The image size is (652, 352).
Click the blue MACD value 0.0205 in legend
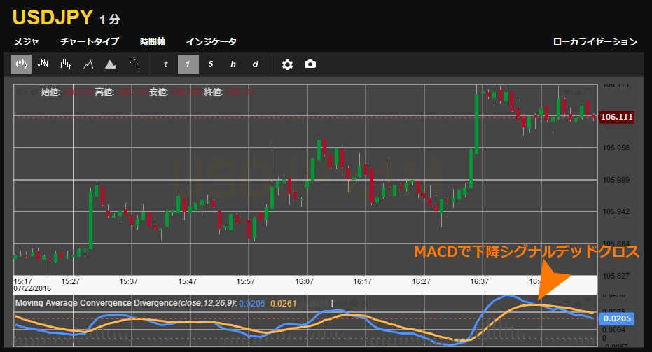(x=252, y=304)
